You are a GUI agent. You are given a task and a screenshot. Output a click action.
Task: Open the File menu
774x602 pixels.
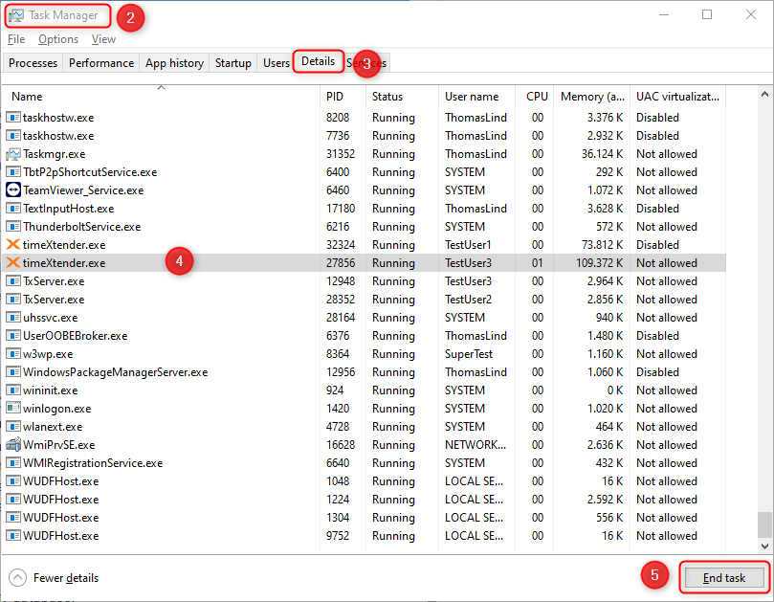16,39
